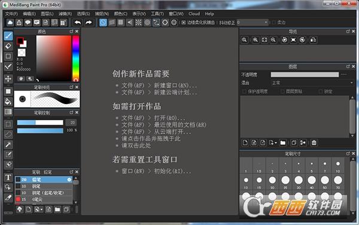Toggle the 边缘柔化抗锯齿 checkbox

click(184, 22)
